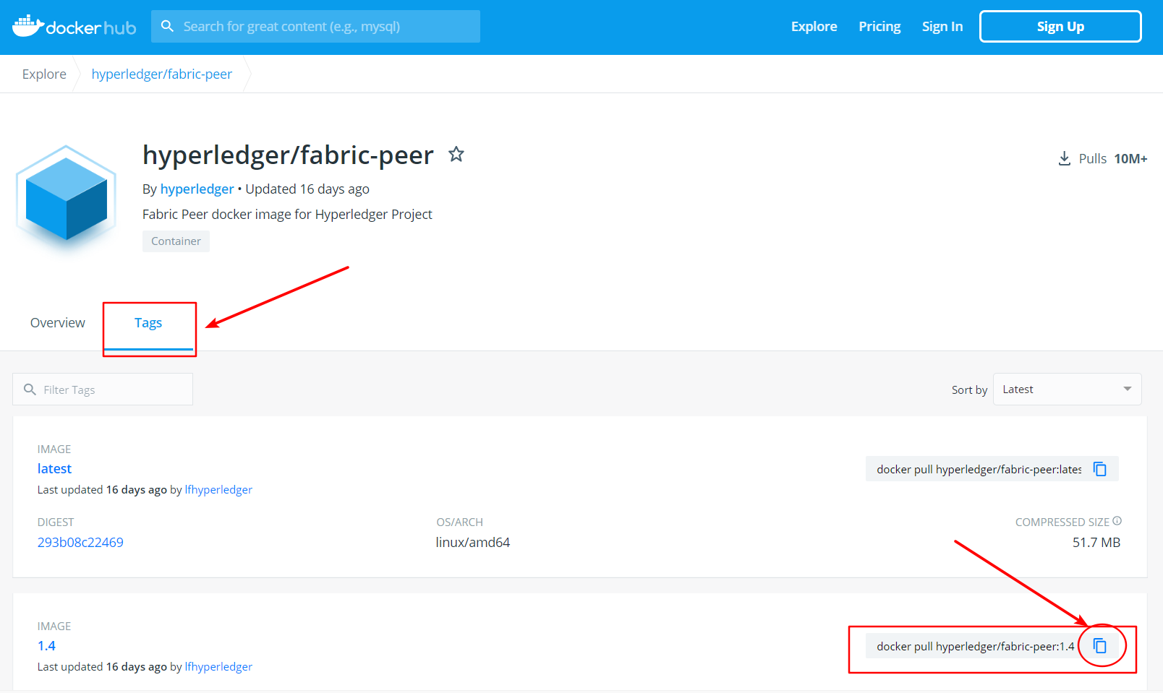Open Explore in the top navigation

point(814,27)
